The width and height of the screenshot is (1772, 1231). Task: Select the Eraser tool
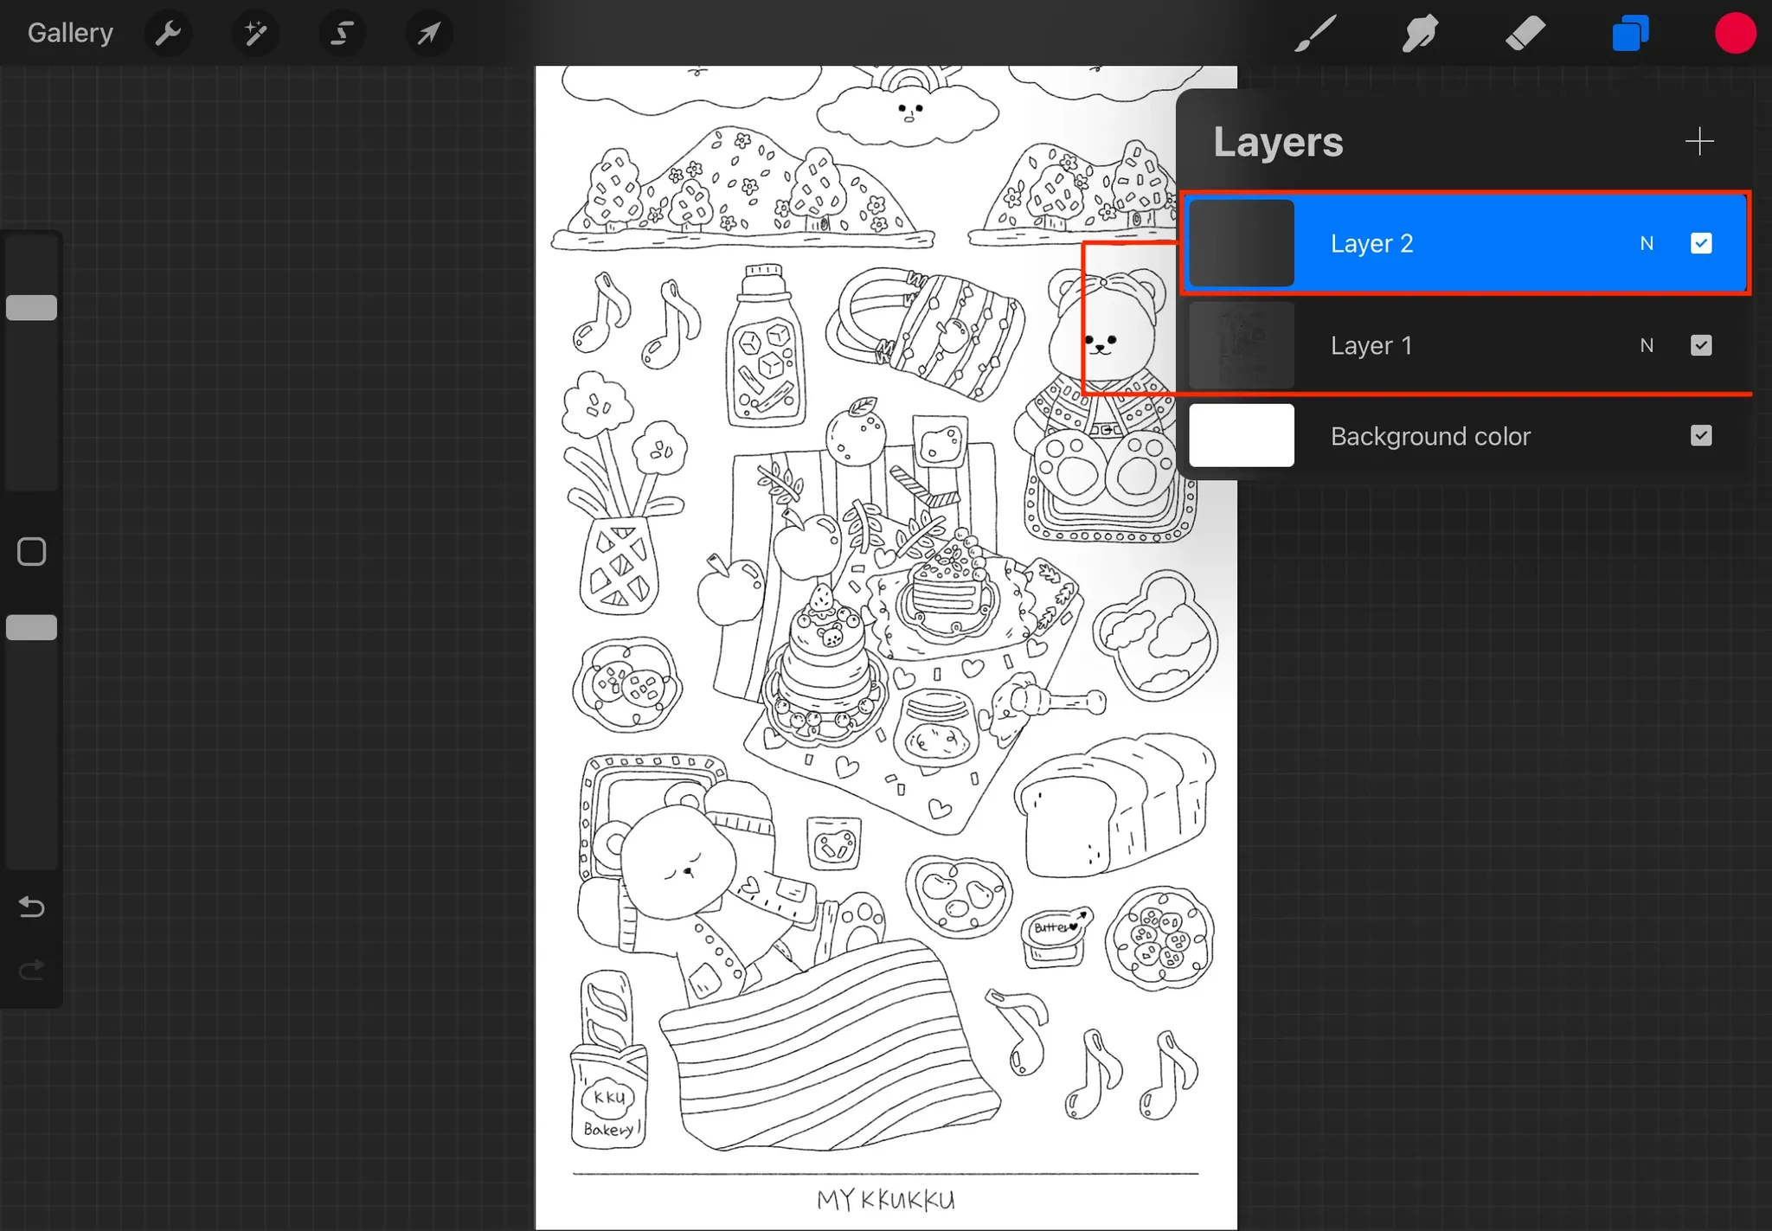(1525, 34)
